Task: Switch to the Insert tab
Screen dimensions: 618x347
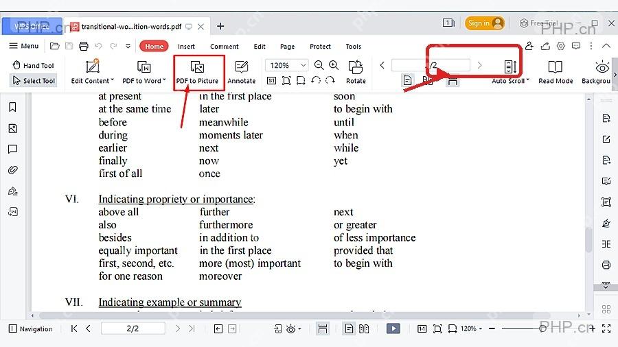Action: (x=186, y=47)
